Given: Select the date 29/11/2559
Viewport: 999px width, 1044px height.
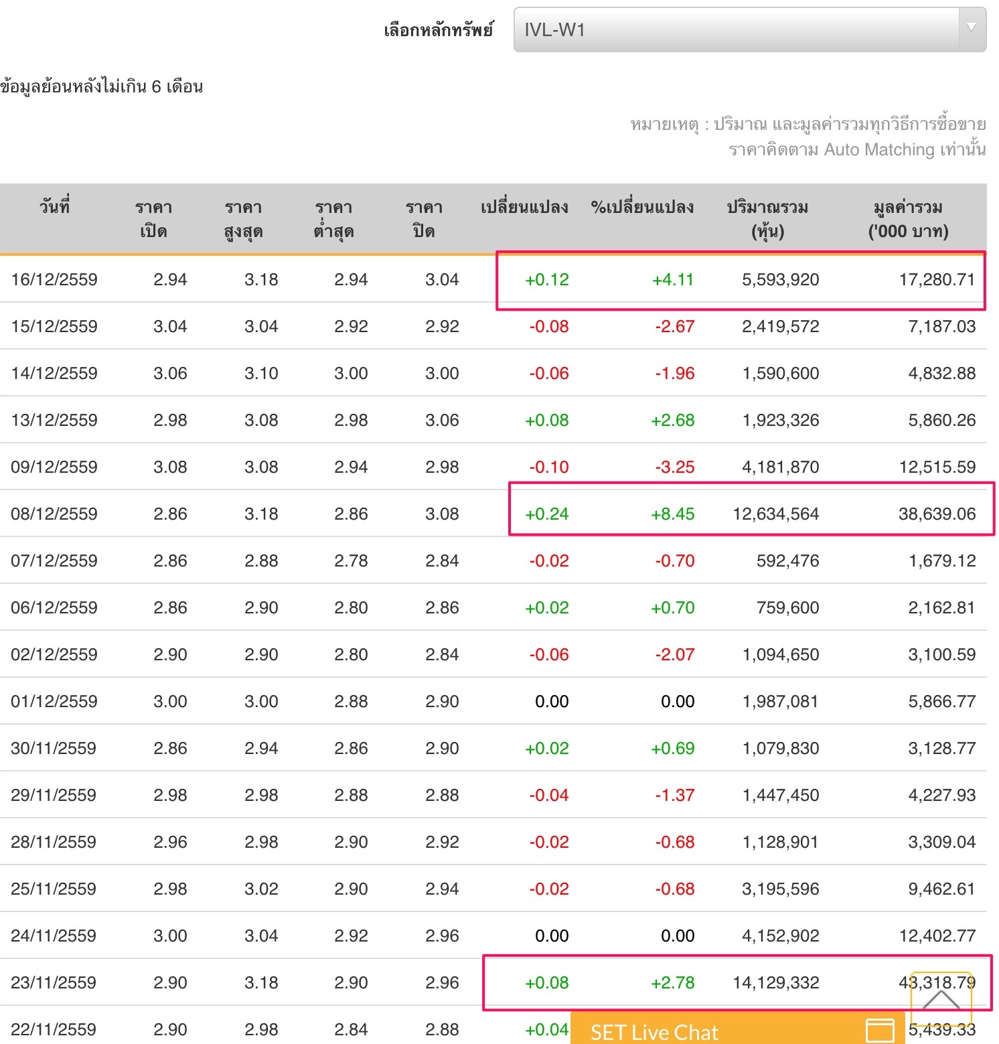Looking at the screenshot, I should [54, 795].
